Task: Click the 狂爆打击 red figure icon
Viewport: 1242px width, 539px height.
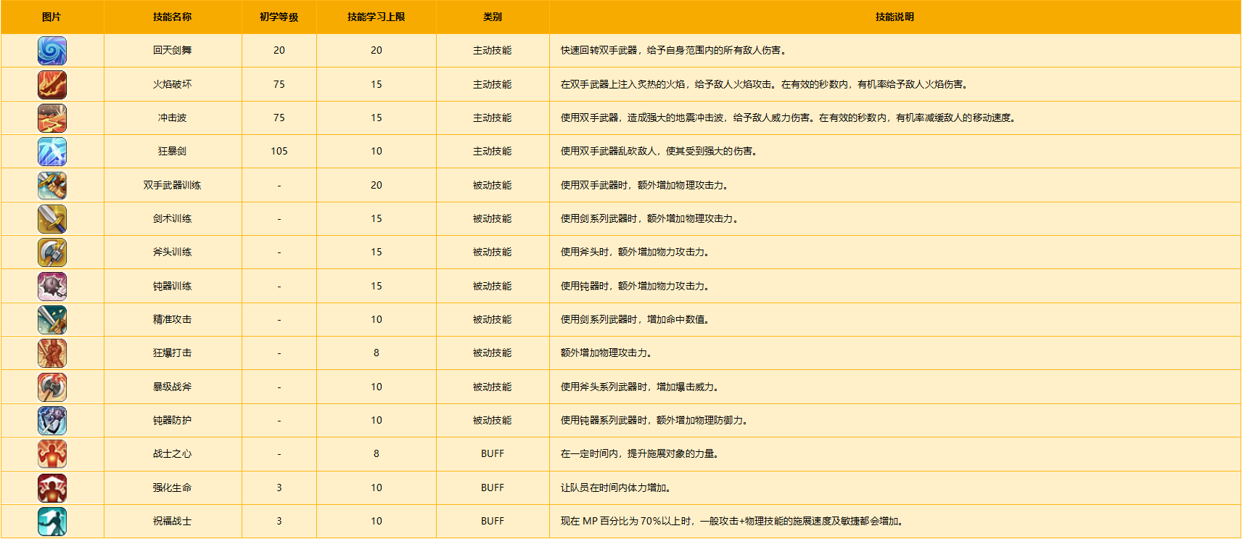Action: click(52, 353)
